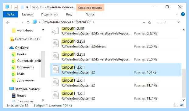Click the xinput1_1.dll file icon
Image resolution: width=189 pixels, height=111 pixels.
tap(56, 95)
